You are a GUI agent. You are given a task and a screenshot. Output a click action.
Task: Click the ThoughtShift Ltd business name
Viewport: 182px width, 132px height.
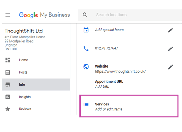pos(24,31)
